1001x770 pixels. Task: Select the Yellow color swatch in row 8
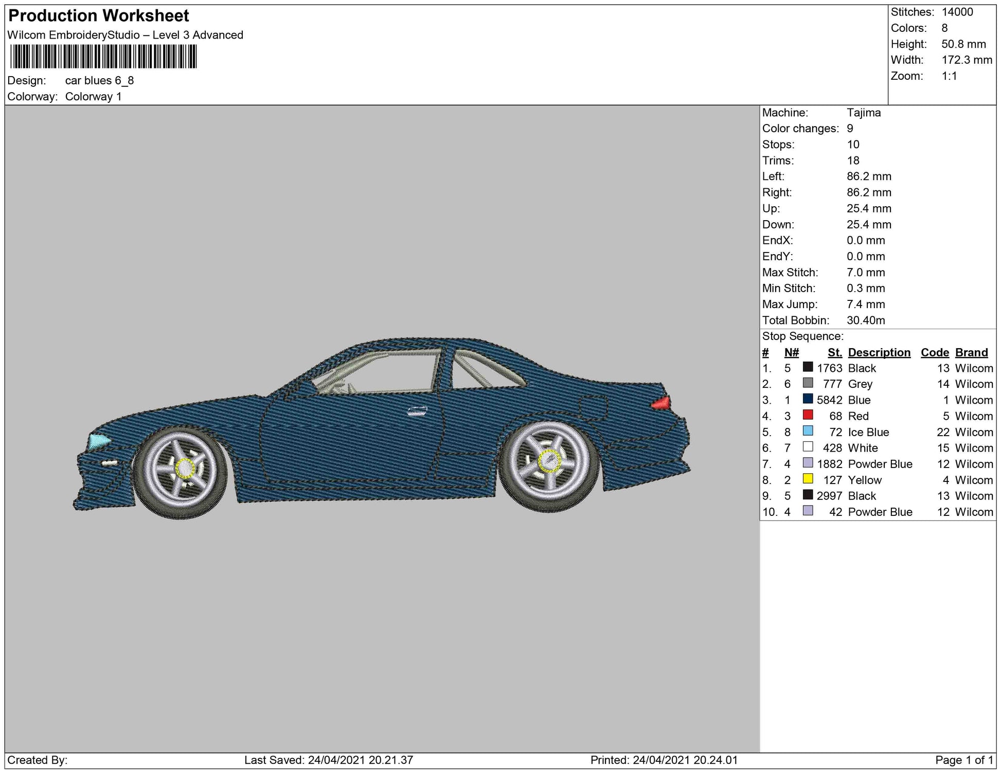808,479
